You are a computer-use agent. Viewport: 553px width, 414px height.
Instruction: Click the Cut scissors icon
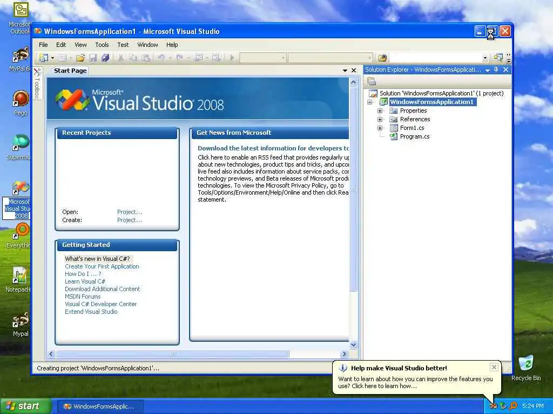pos(120,58)
